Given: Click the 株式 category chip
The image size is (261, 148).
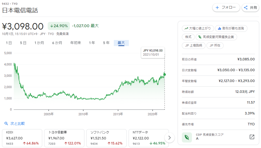Looking at the screenshot, I should click(x=188, y=37).
